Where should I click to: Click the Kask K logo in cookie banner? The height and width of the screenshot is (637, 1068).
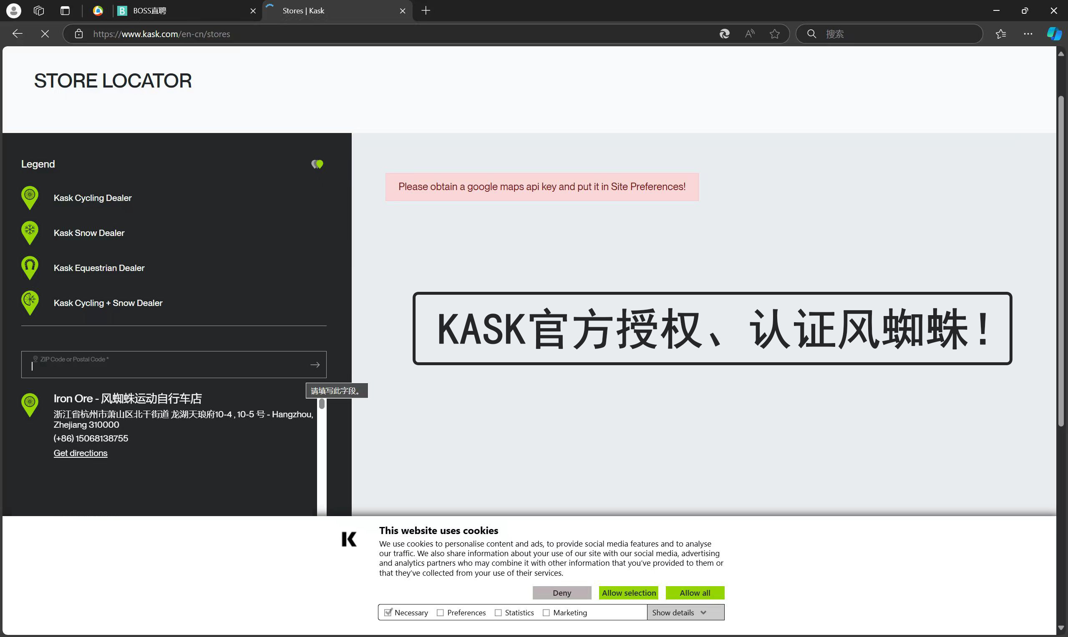click(349, 539)
